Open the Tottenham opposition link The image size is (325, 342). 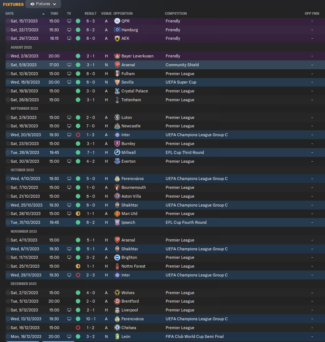(x=131, y=100)
